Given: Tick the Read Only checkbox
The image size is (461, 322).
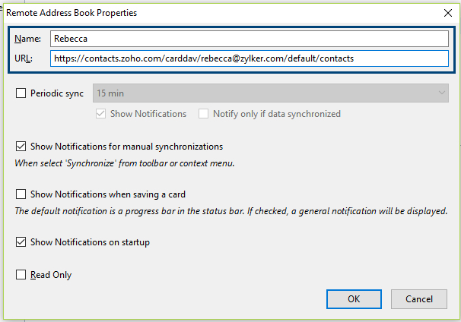Looking at the screenshot, I should click(21, 275).
